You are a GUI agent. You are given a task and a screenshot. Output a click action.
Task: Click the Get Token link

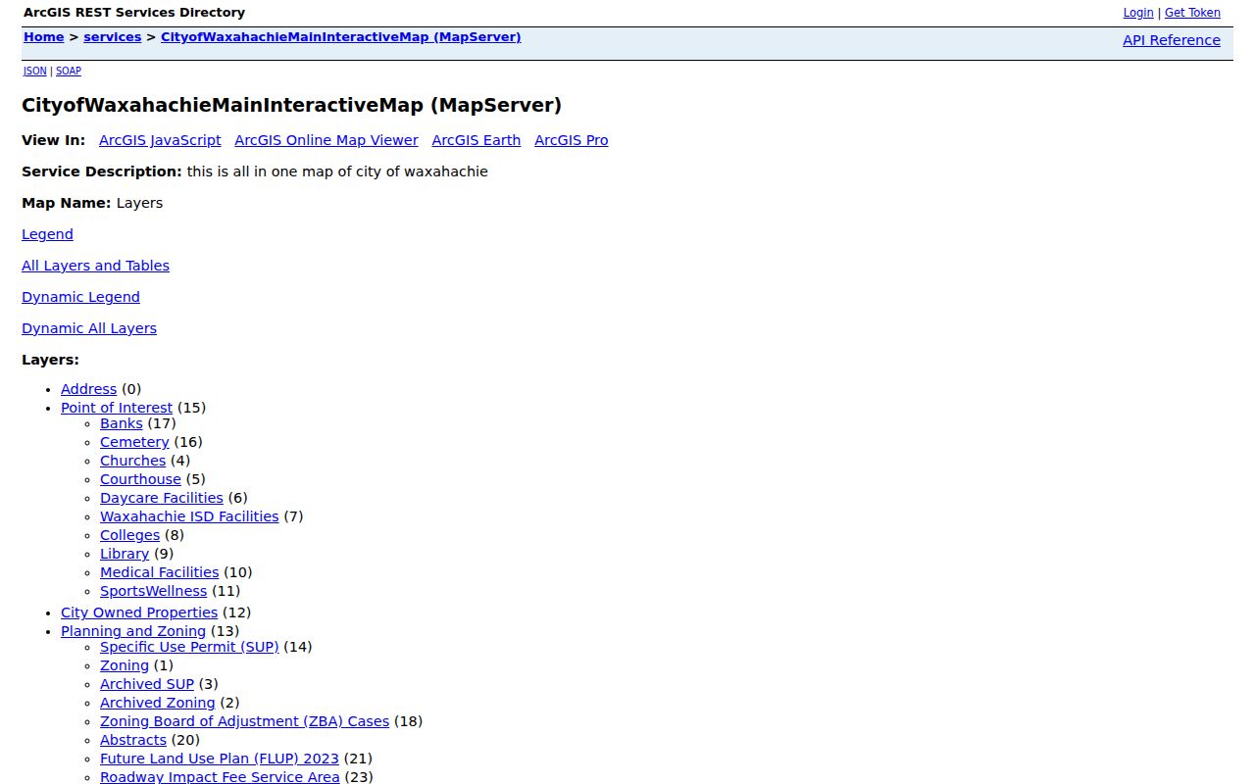pos(1192,13)
